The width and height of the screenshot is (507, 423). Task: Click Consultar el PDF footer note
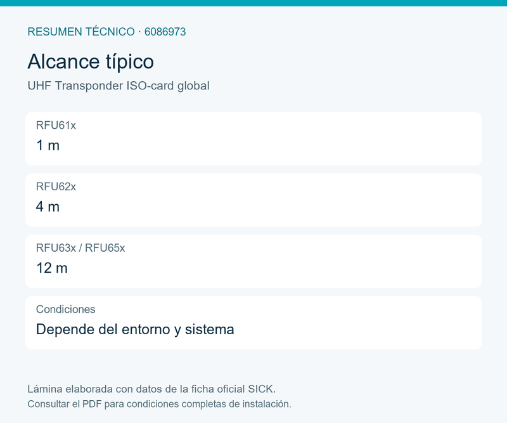coord(160,404)
